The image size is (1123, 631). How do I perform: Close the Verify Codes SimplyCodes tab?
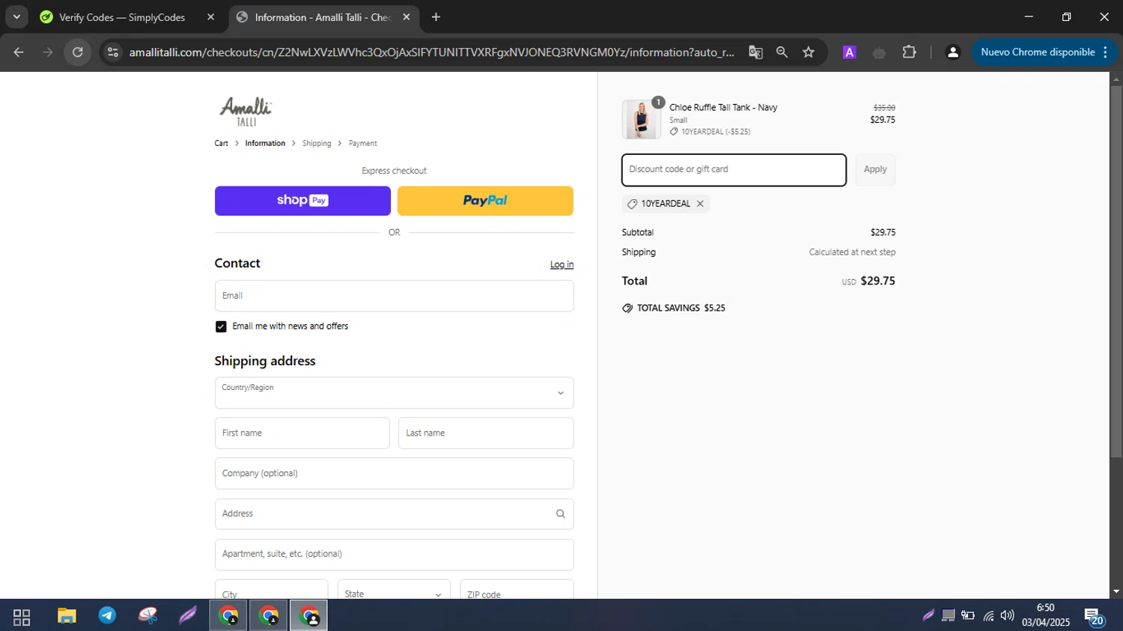(x=210, y=16)
